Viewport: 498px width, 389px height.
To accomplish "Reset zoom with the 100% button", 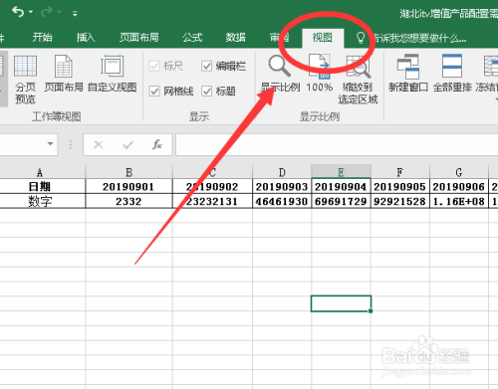I will 320,74.
